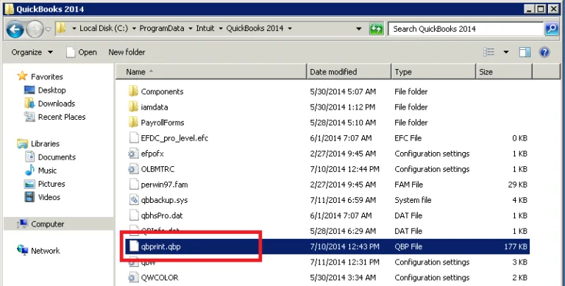Click the PayrollForms folder icon
The width and height of the screenshot is (565, 286).
coord(133,123)
